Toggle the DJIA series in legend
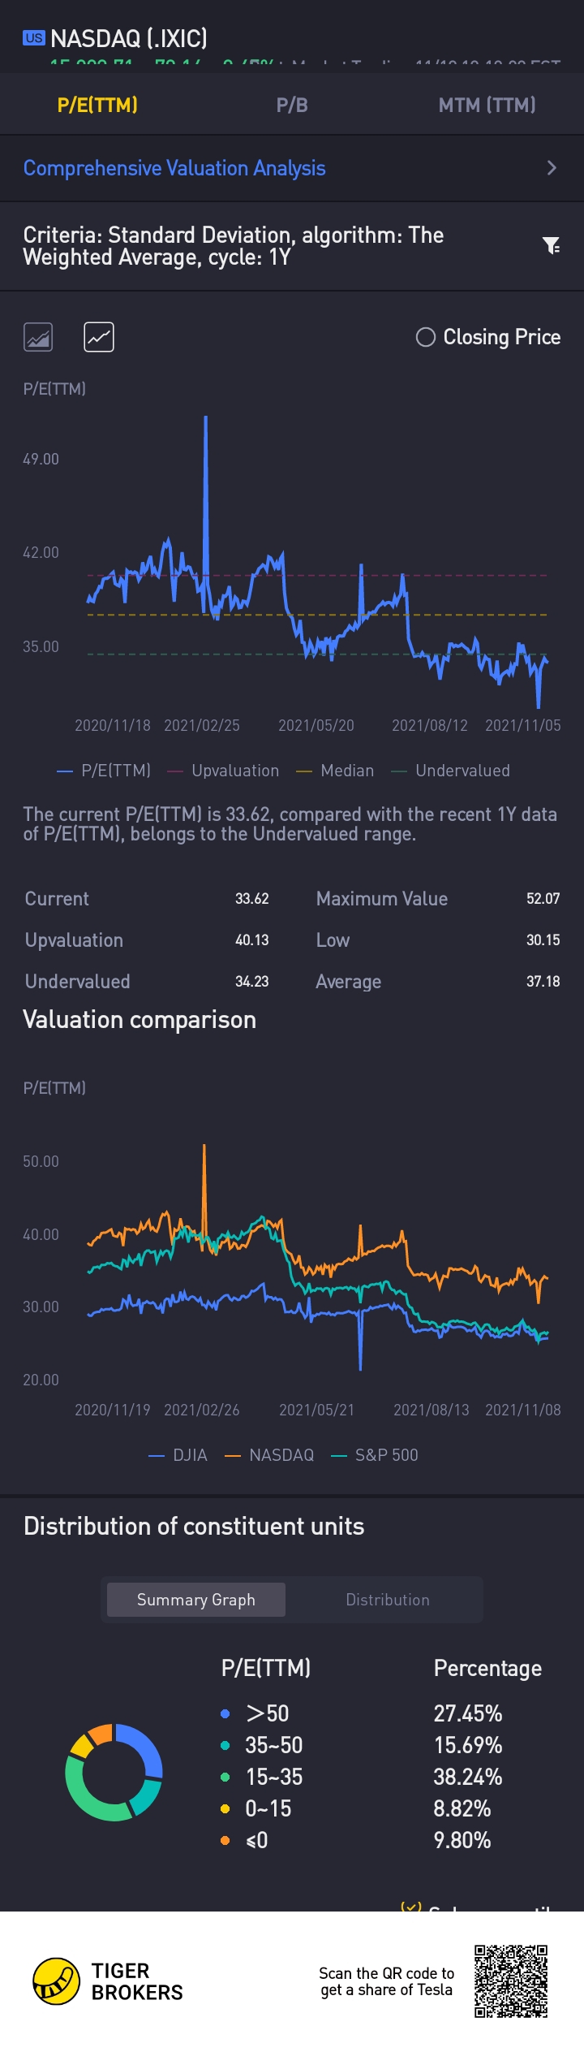This screenshot has width=584, height=2052. [x=178, y=1455]
